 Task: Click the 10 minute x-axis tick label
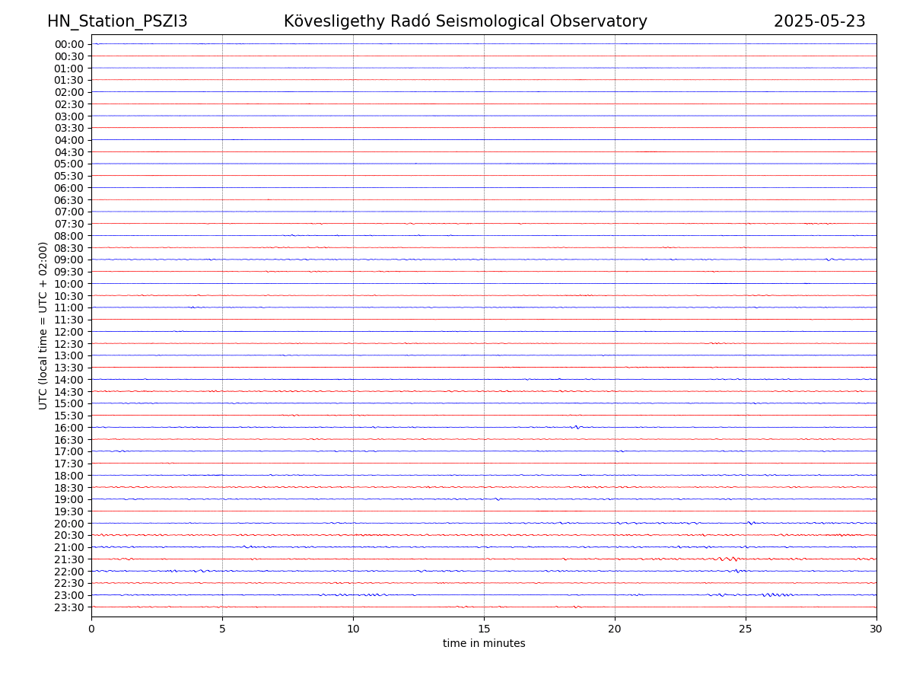point(353,629)
